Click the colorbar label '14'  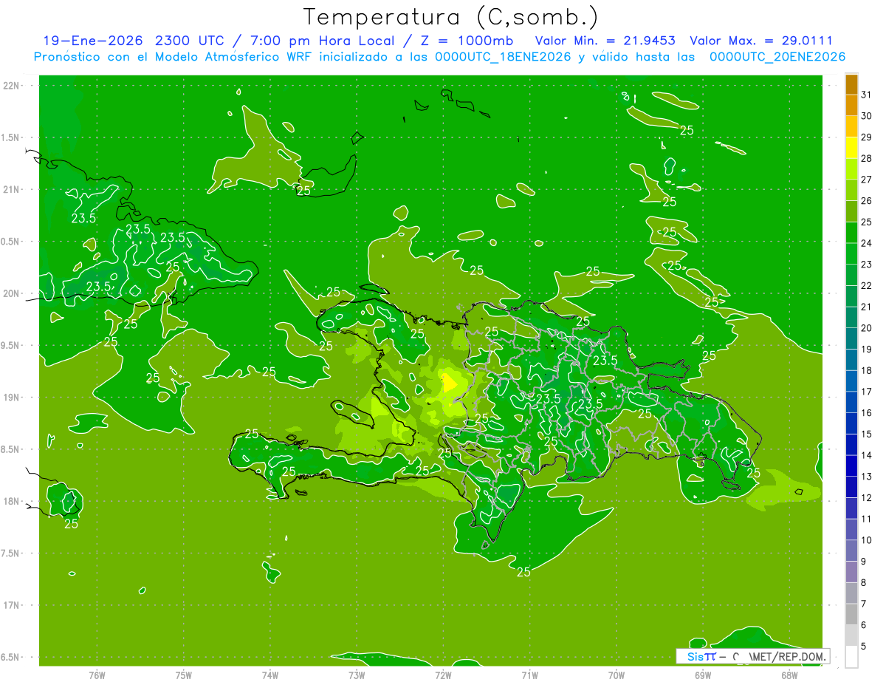[x=866, y=456]
